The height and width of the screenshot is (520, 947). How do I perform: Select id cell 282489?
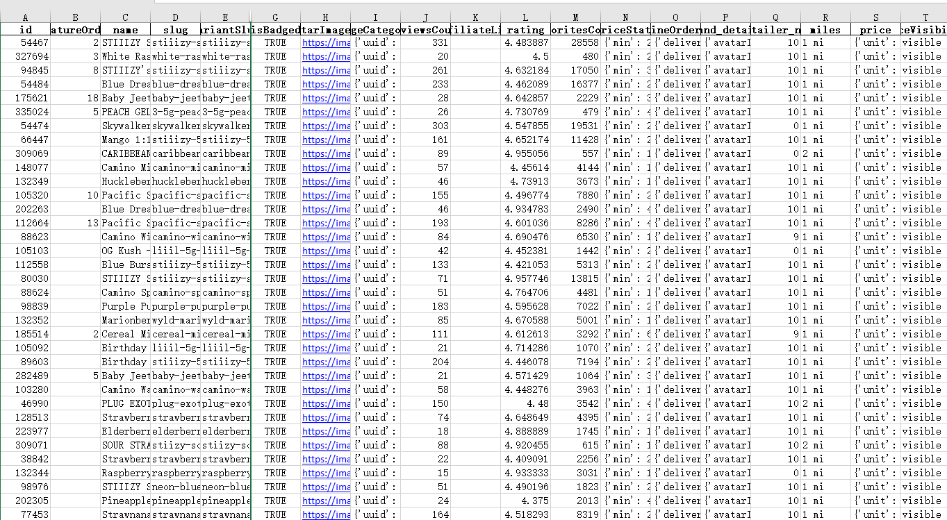(26, 376)
